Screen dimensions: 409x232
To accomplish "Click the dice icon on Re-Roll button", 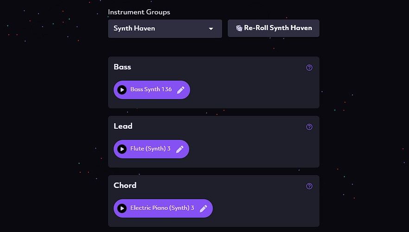I will [x=239, y=28].
